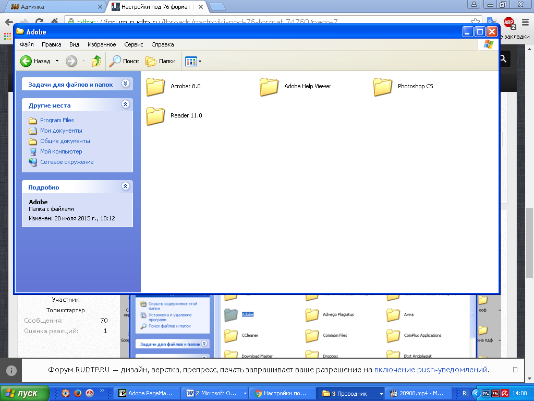Go to Program Files link

coord(57,120)
